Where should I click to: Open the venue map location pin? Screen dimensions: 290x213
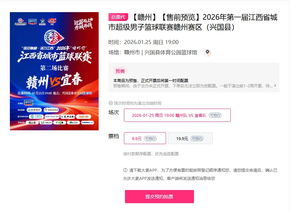click(x=207, y=53)
